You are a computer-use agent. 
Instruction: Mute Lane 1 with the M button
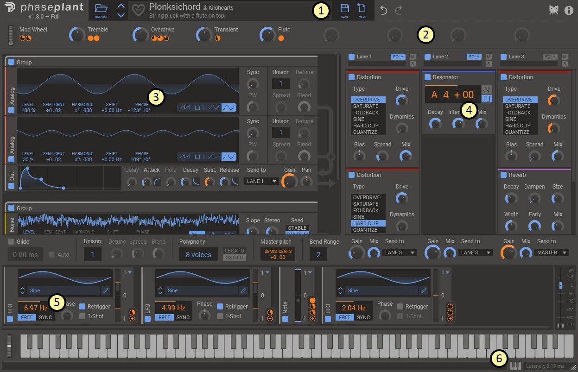[x=412, y=57]
